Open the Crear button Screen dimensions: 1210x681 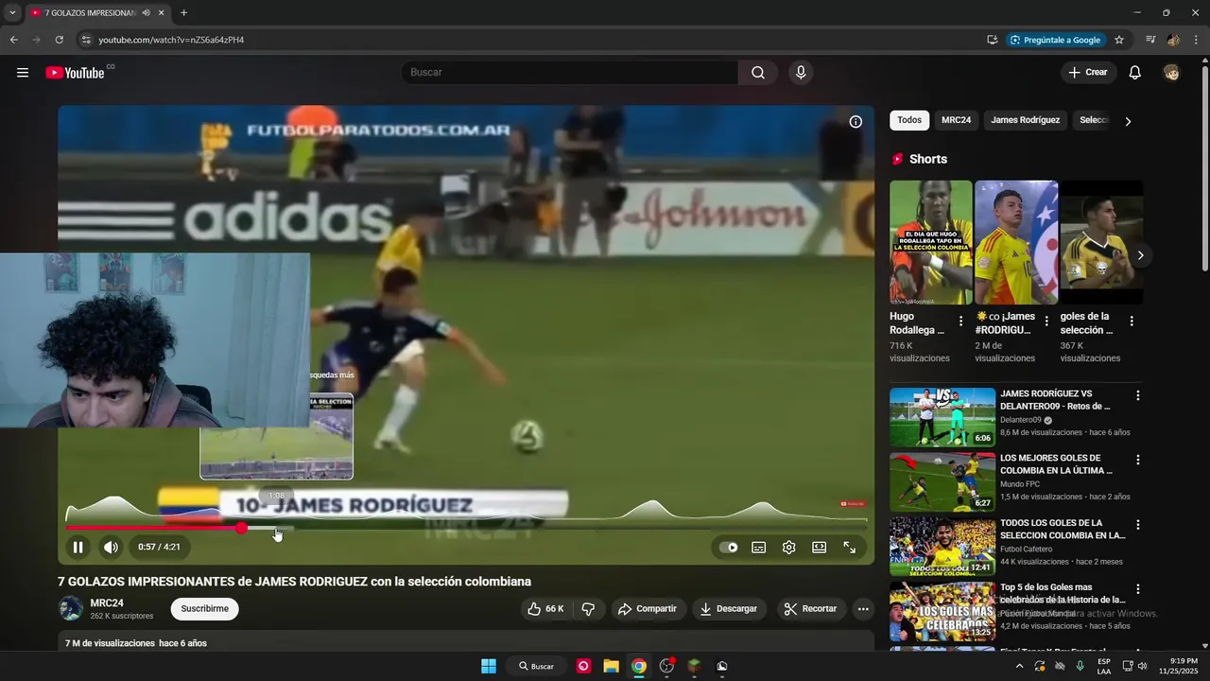[1088, 73]
